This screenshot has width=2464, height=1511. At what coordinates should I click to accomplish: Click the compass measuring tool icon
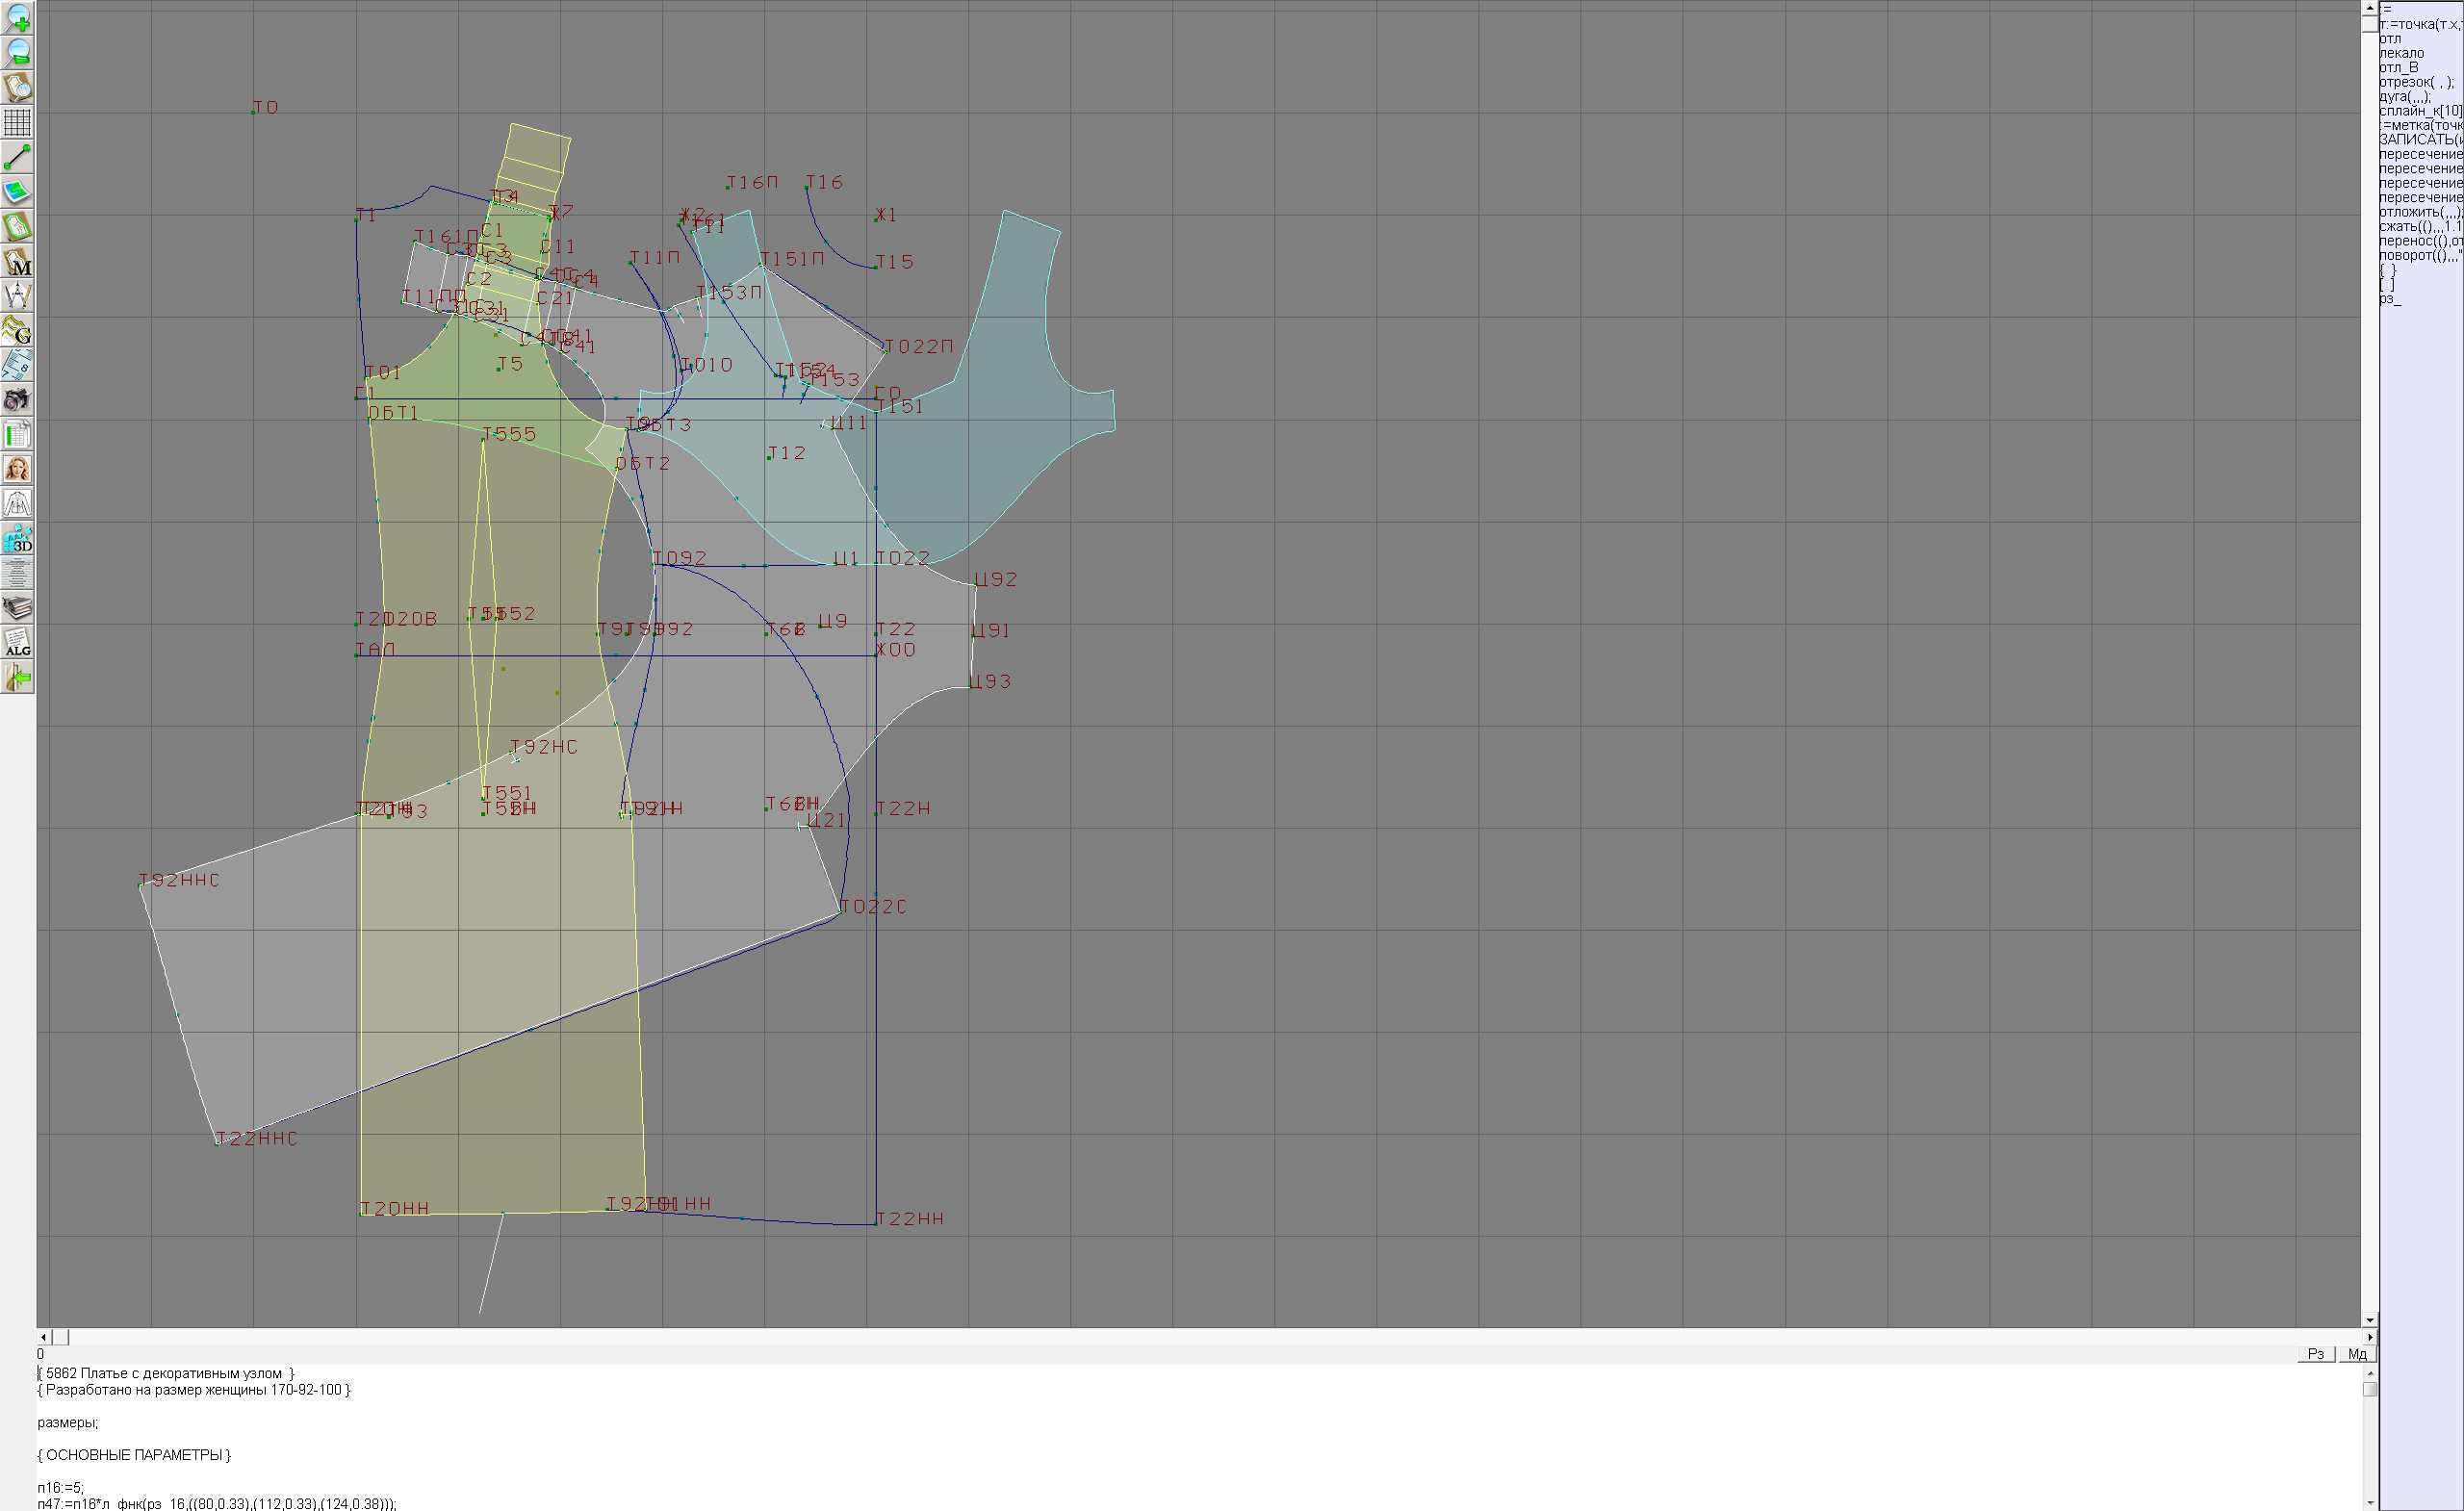tap(17, 296)
